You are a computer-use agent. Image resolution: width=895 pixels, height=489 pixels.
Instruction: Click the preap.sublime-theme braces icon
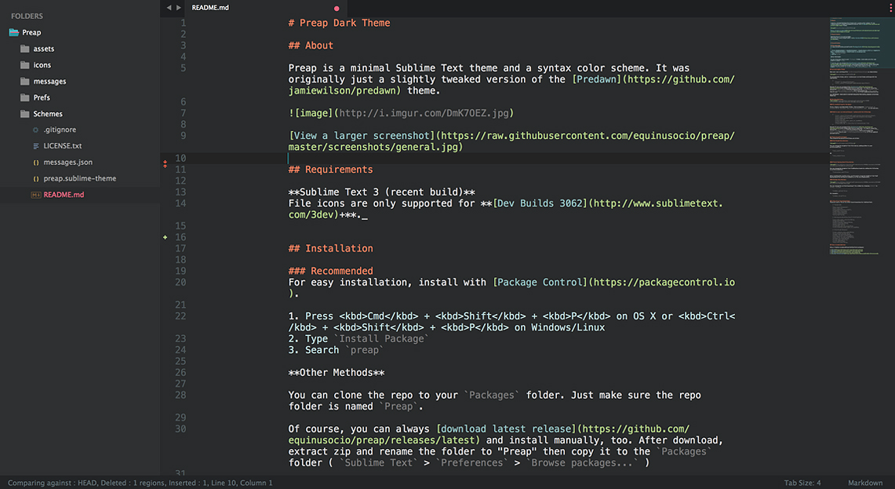tap(36, 179)
